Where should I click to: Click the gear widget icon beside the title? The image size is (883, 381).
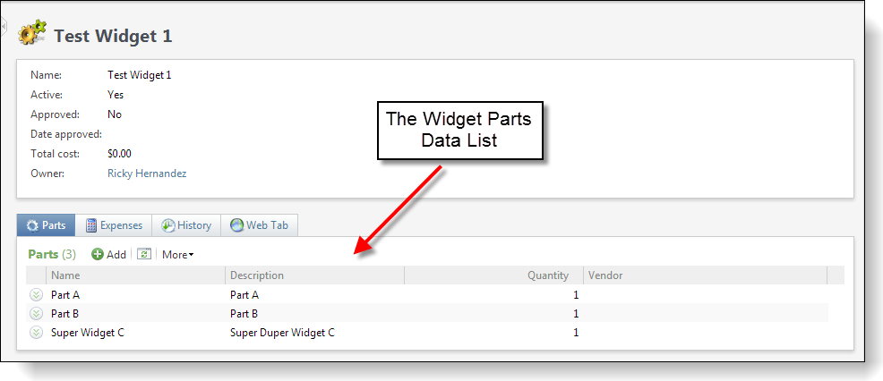pyautogui.click(x=32, y=34)
